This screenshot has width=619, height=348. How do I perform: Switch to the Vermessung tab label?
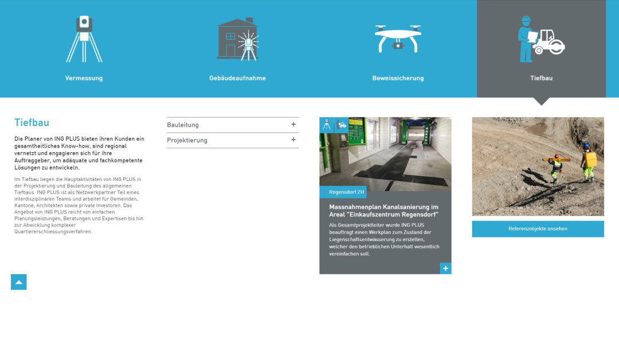(x=84, y=78)
